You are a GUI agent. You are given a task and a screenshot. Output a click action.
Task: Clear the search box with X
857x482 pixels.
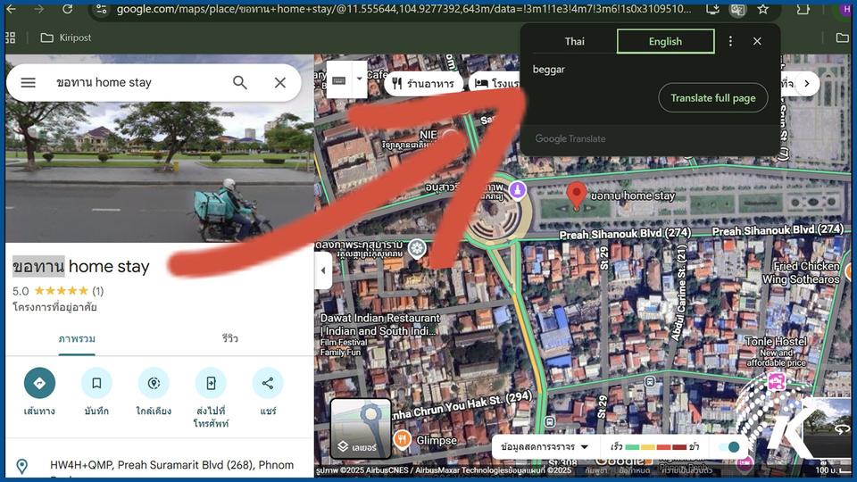(x=279, y=82)
